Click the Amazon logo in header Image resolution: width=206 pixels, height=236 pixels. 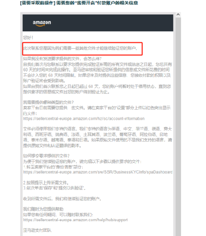point(42,23)
